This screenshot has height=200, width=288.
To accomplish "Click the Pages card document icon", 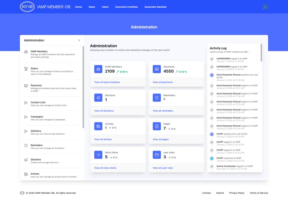I will 157,126.
